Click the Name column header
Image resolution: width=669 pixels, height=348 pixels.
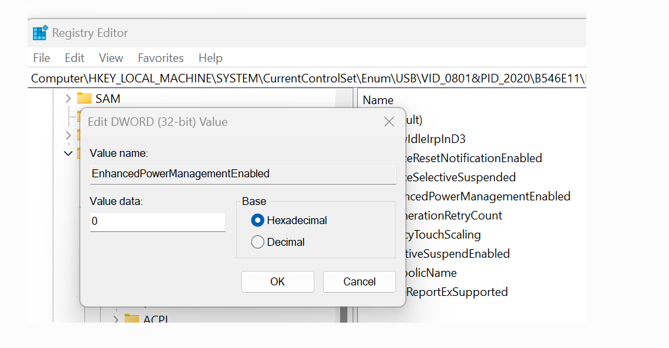click(378, 100)
